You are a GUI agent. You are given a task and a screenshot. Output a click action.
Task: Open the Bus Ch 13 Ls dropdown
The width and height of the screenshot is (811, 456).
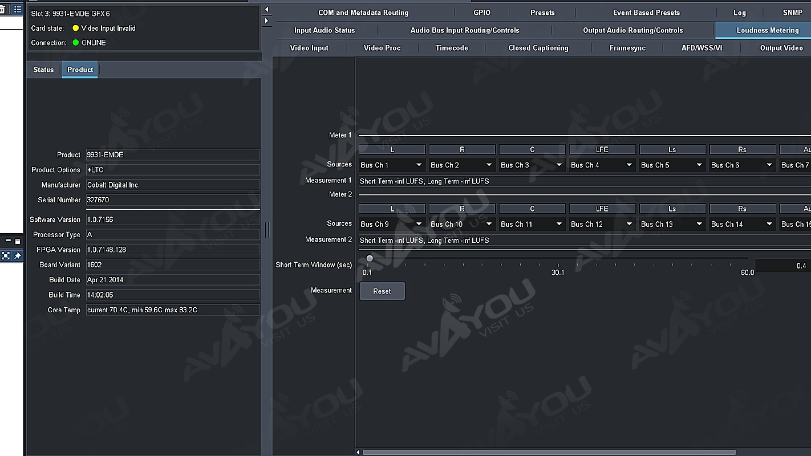(672, 224)
